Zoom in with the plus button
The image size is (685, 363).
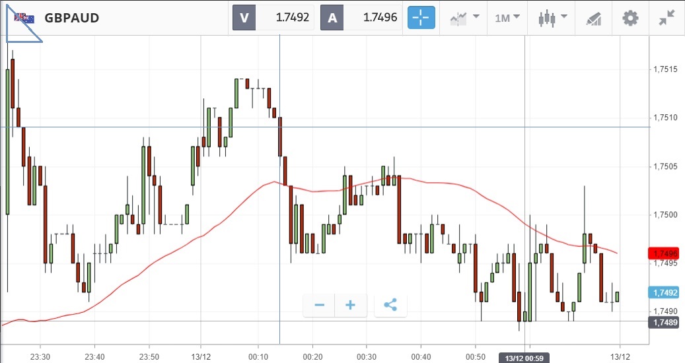click(351, 305)
